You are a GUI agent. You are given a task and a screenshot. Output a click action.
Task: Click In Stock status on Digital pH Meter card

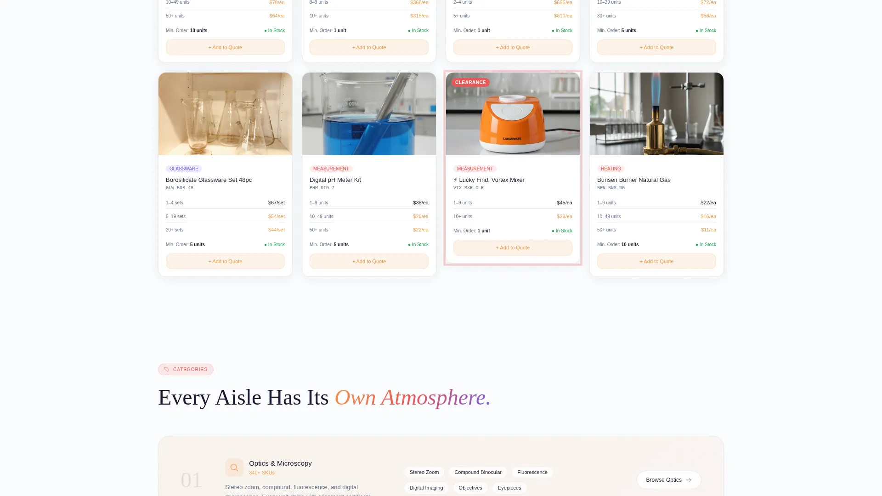418,245
